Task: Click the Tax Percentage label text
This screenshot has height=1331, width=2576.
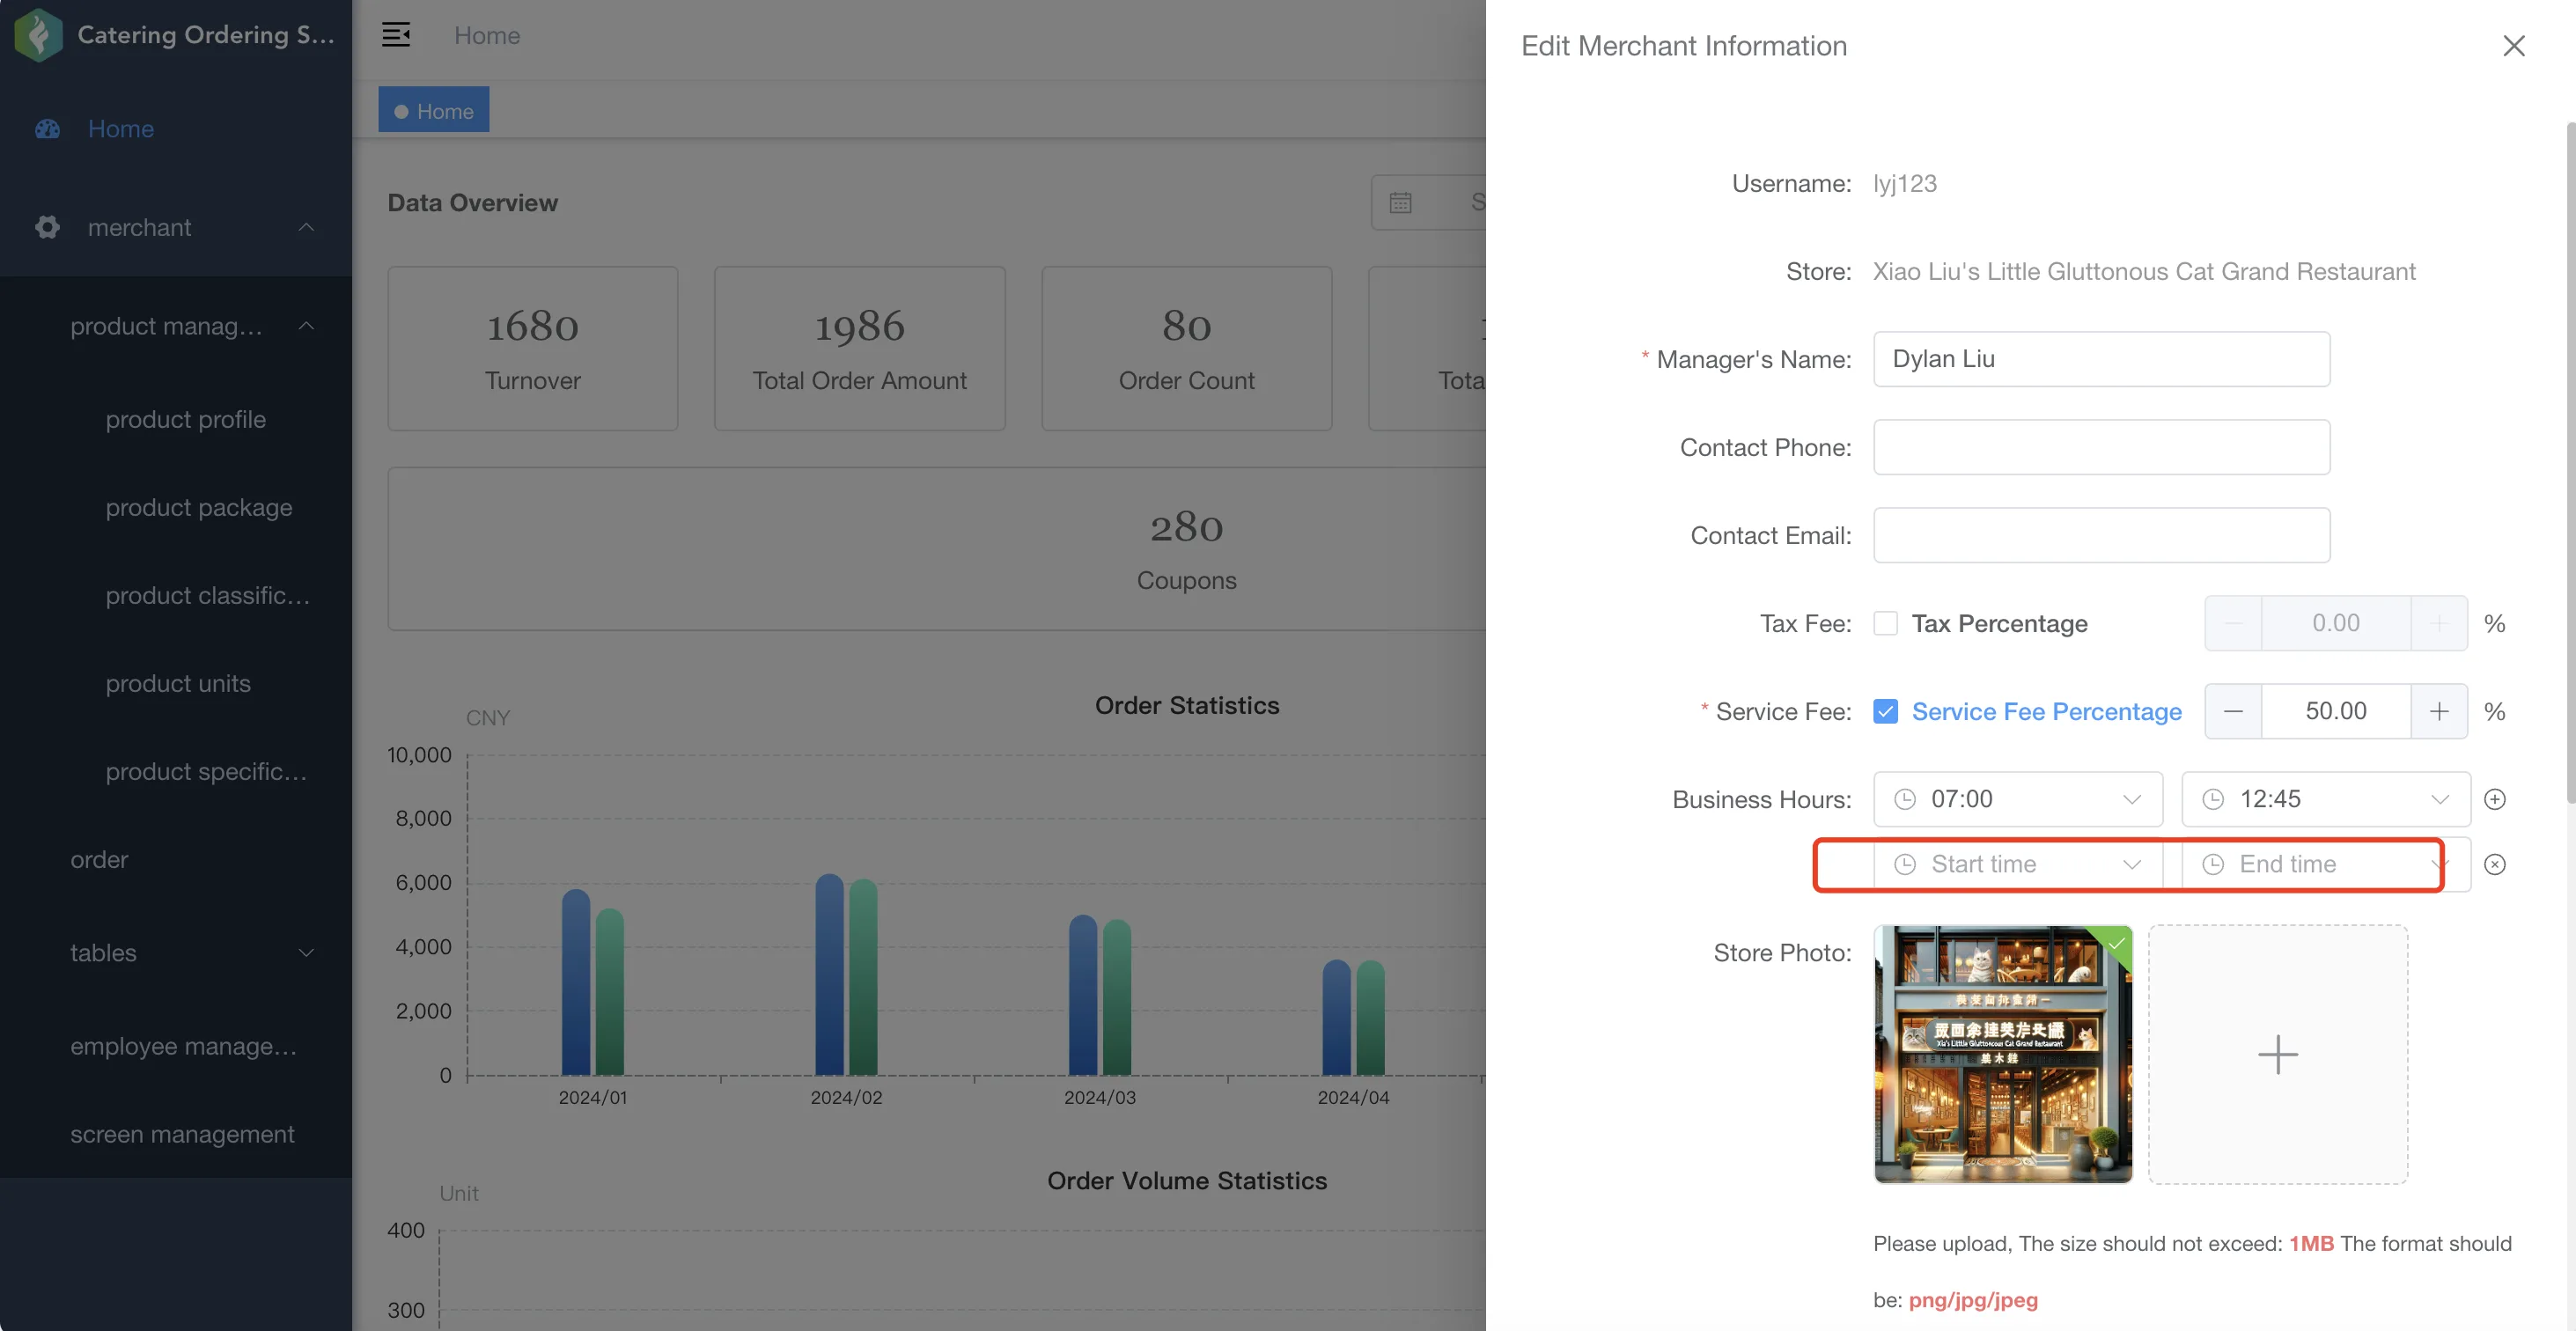Action: tap(2000, 623)
